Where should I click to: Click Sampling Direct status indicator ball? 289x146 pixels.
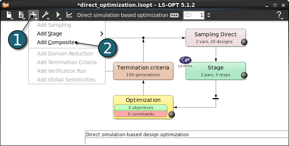click(244, 42)
